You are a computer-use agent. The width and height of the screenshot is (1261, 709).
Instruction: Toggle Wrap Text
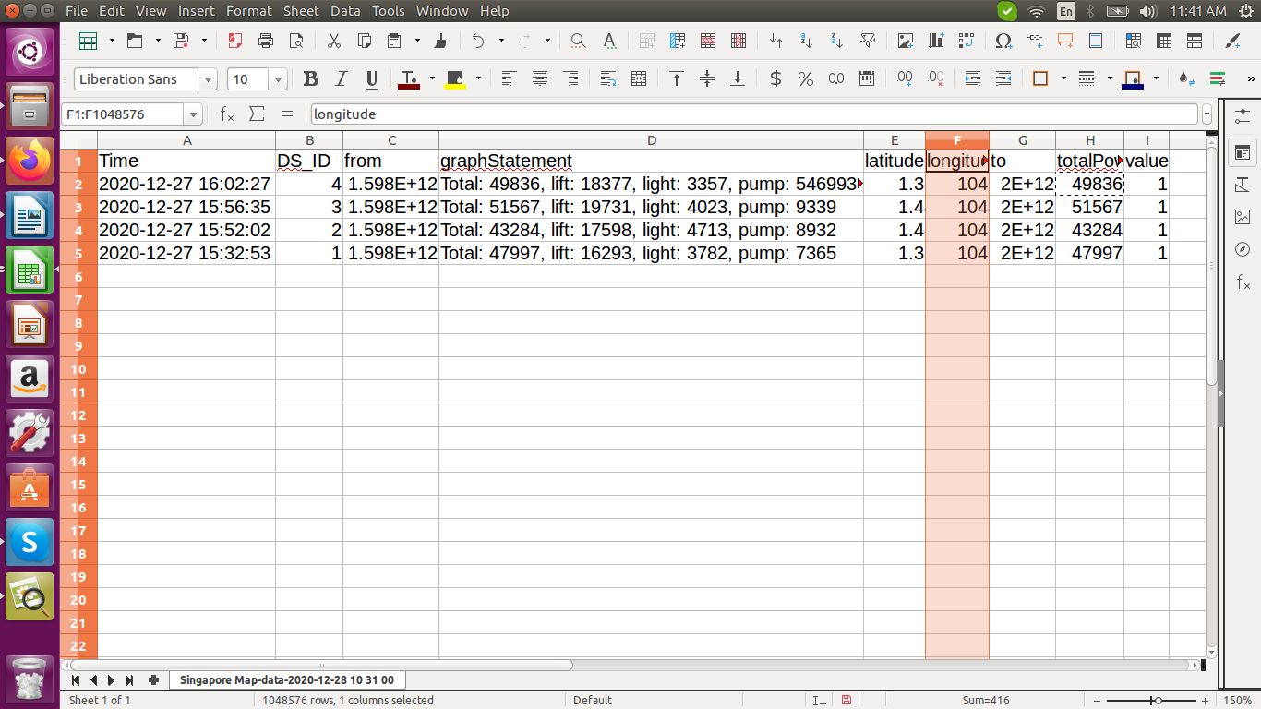608,79
